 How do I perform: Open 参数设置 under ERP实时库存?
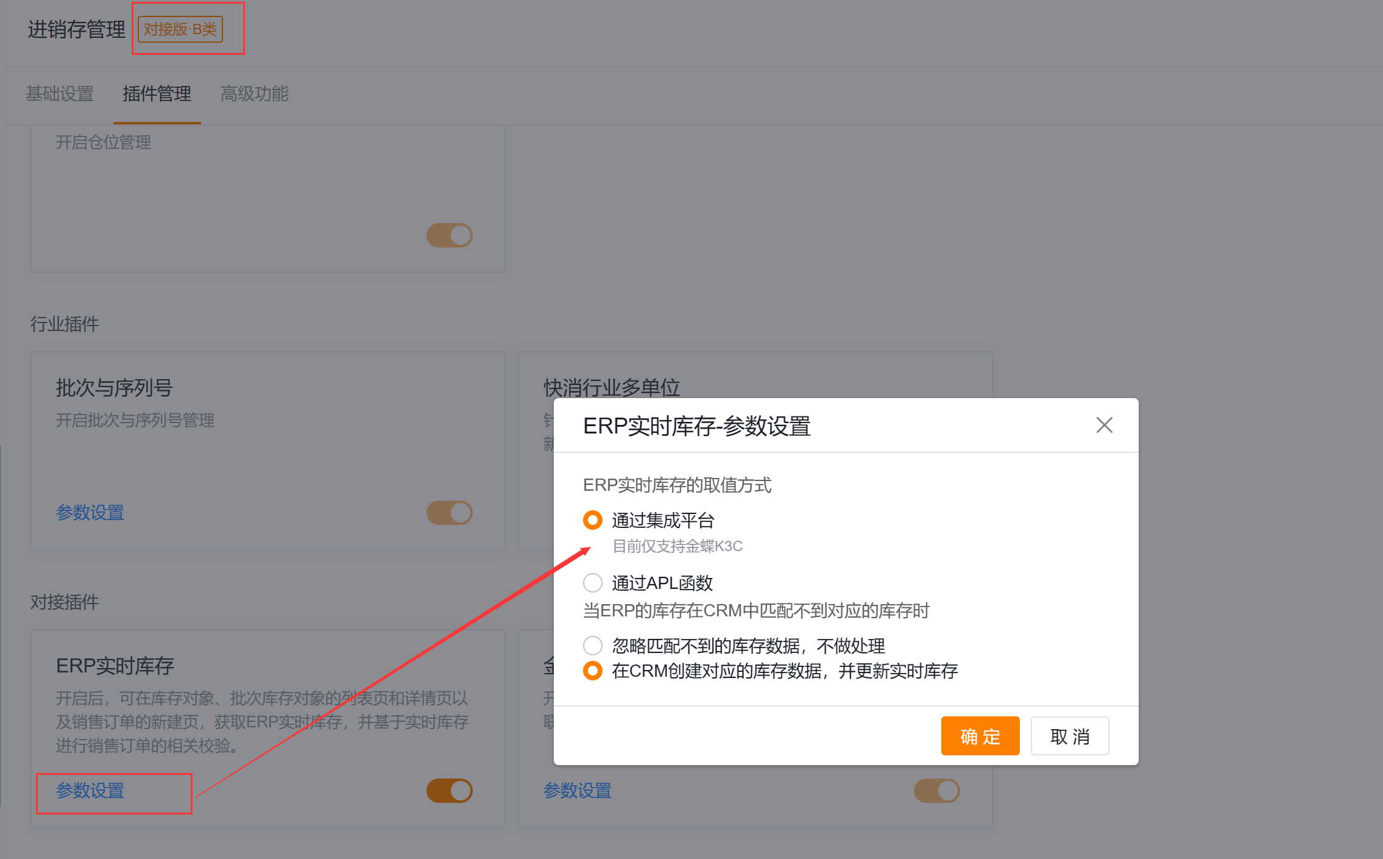point(90,791)
